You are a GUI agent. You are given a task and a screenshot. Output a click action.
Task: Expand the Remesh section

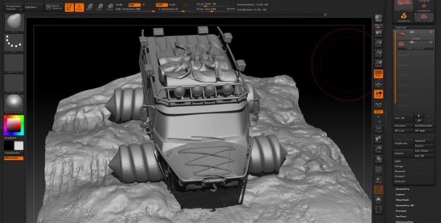click(x=400, y=171)
